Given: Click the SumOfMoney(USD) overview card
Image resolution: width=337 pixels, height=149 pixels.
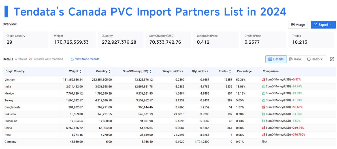Looking at the screenshot, I should (x=168, y=40).
